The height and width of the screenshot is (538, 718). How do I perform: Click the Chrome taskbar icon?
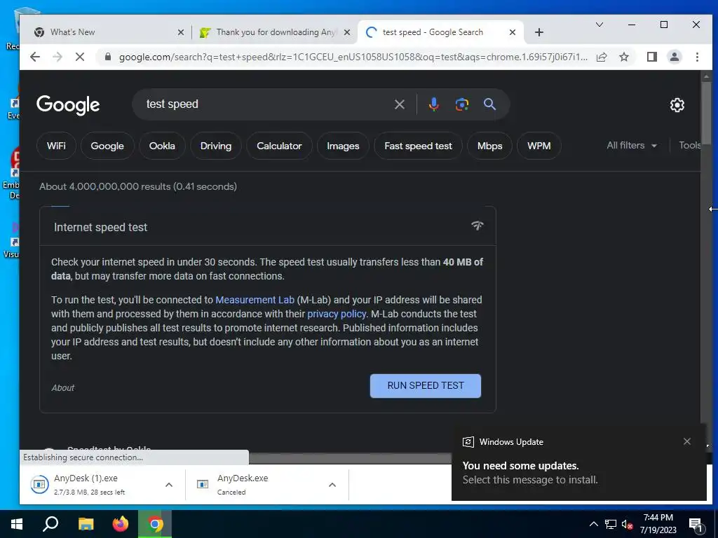click(155, 524)
